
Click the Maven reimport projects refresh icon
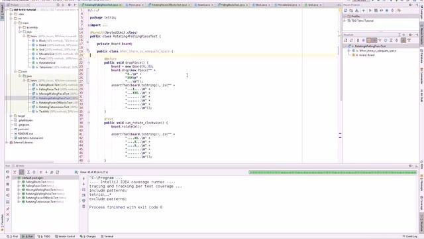tap(345, 11)
